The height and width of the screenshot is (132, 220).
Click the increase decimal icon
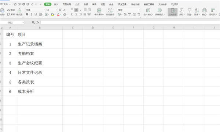(134, 14)
